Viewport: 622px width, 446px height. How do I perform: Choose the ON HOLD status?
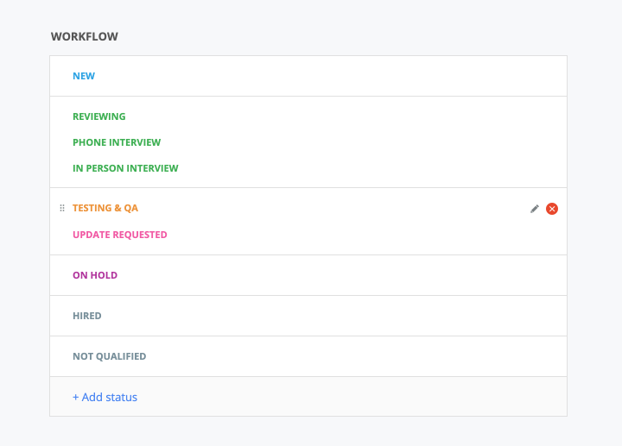[95, 275]
